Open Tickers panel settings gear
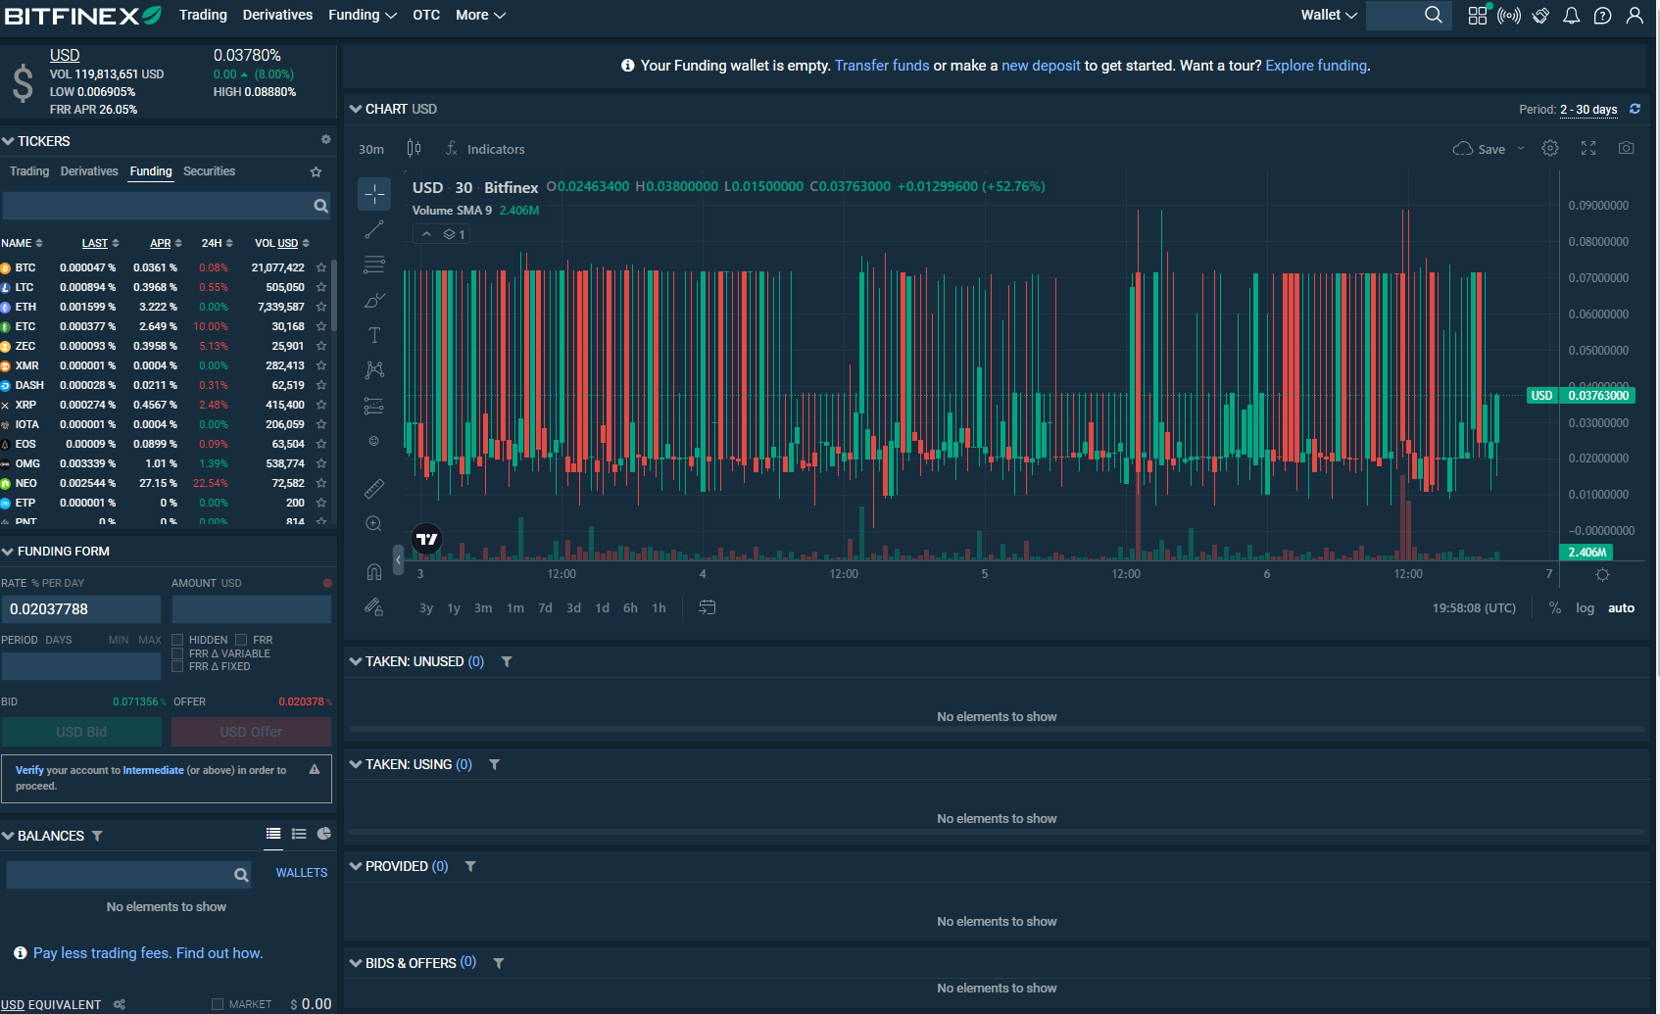Screen dimensions: 1660x1014 click(x=326, y=140)
